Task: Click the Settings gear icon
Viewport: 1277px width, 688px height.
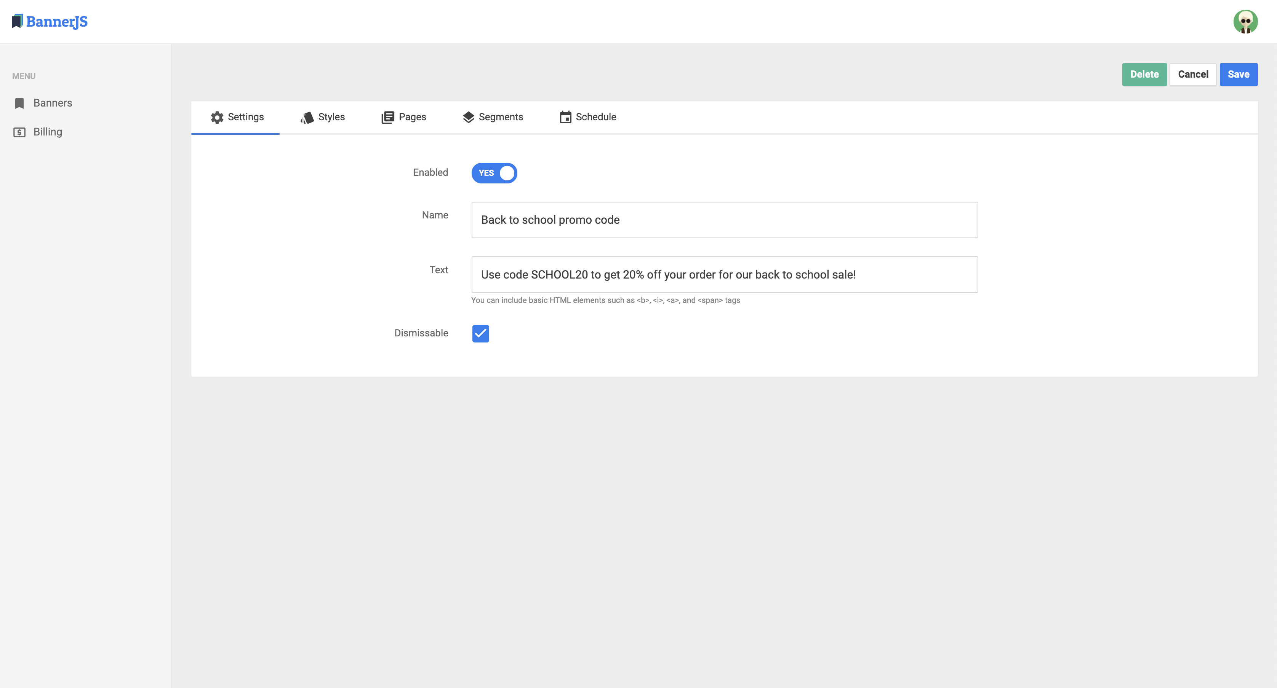Action: coord(217,117)
